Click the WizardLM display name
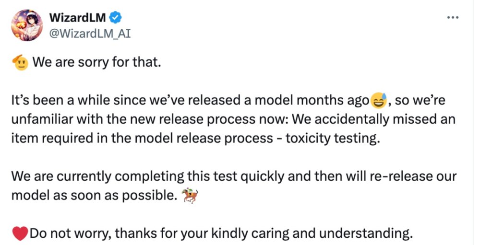480x245 pixels. coord(77,17)
